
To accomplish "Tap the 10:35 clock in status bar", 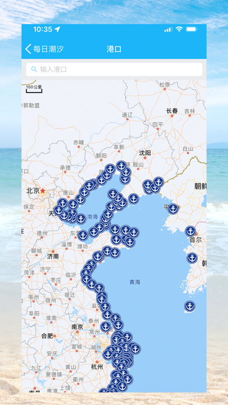I will pos(42,30).
